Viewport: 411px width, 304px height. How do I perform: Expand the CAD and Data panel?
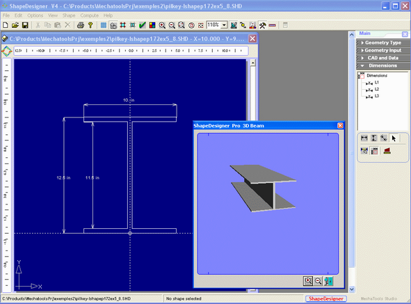383,58
